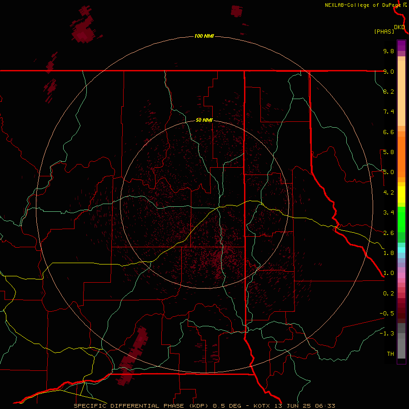
Task: Click the small echo block at top center
Action: point(237,11)
